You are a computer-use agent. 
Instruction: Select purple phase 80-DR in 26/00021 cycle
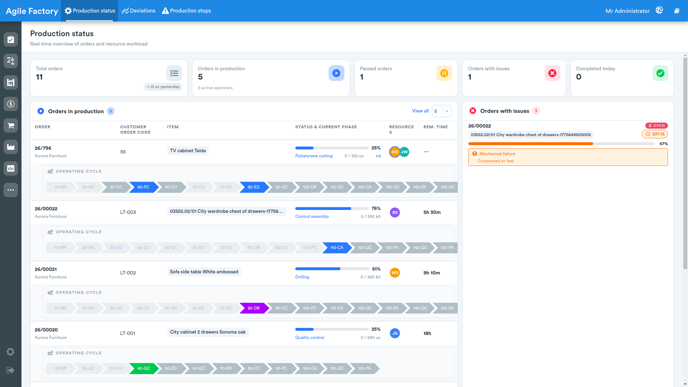[253, 308]
